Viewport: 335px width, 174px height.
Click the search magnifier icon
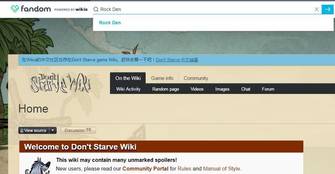[96, 10]
